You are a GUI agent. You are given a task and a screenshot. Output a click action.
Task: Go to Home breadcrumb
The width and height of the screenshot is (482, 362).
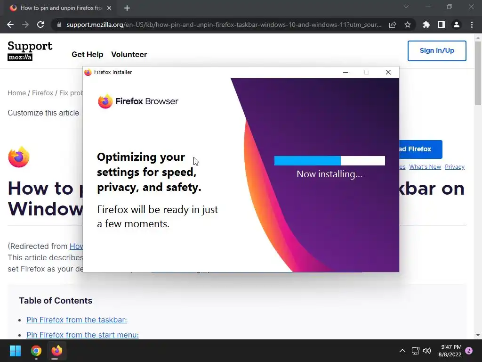pyautogui.click(x=16, y=93)
